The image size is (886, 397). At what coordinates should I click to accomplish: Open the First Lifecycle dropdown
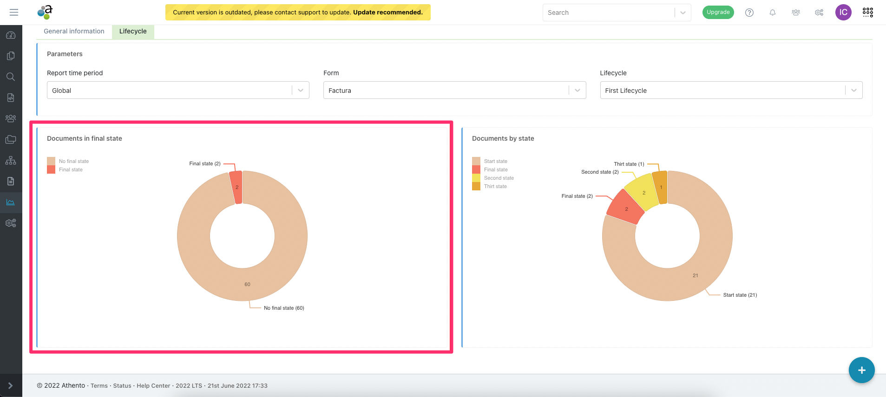[x=731, y=91]
